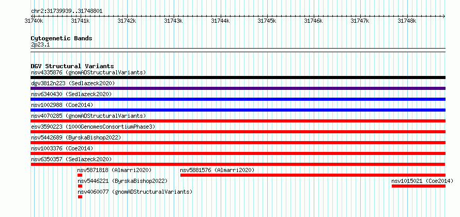Open nsv5871818 (Almarri2020) label
460x217 pixels.
(114, 170)
